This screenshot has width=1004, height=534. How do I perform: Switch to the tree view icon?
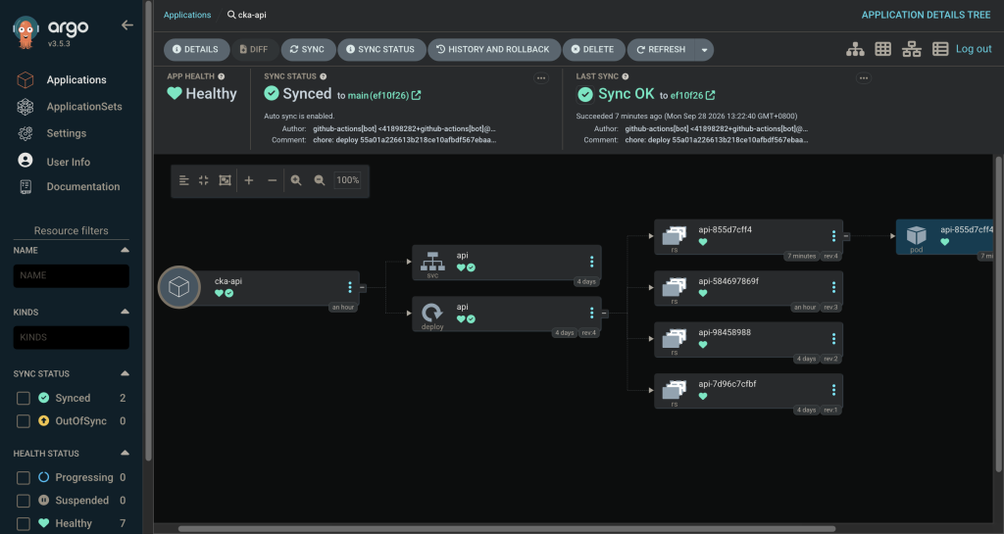855,49
